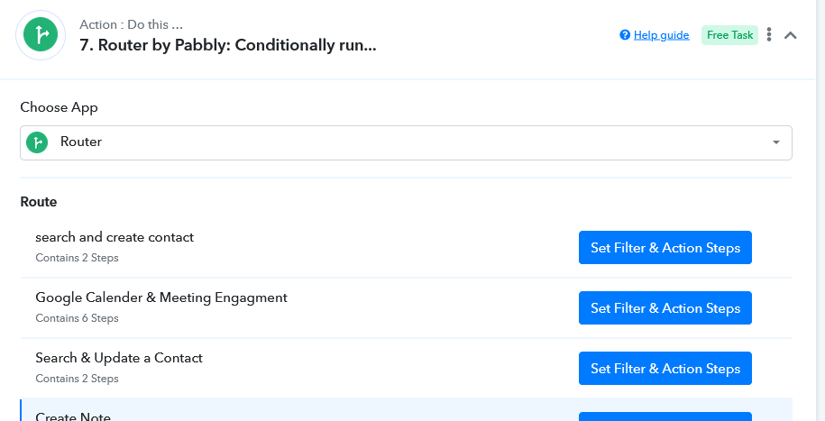This screenshot has width=825, height=421.
Task: Click the Route section heading
Action: (39, 202)
